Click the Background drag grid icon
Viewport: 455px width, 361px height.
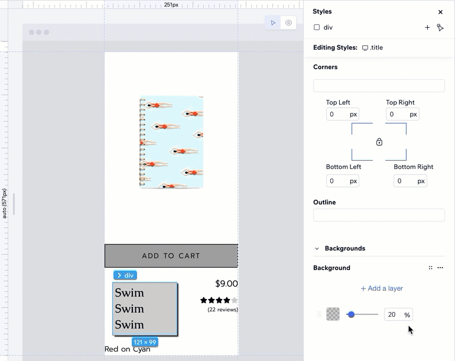pos(430,268)
